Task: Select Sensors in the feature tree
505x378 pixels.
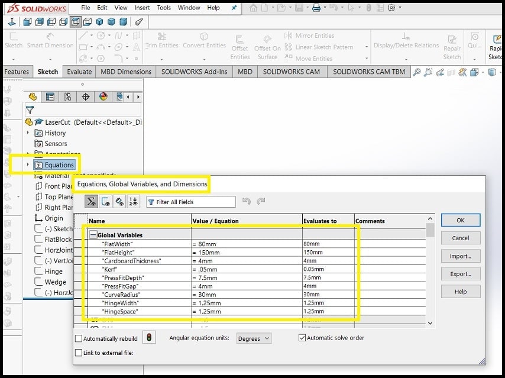Action: pos(56,143)
